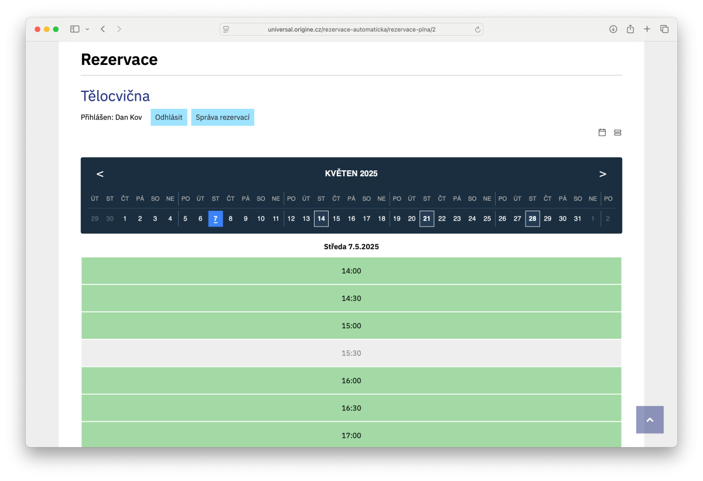703x481 pixels.
Task: Open a new tab with plus icon
Action: (647, 29)
